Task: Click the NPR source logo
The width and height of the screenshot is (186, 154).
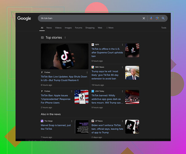Action: (x=93, y=45)
